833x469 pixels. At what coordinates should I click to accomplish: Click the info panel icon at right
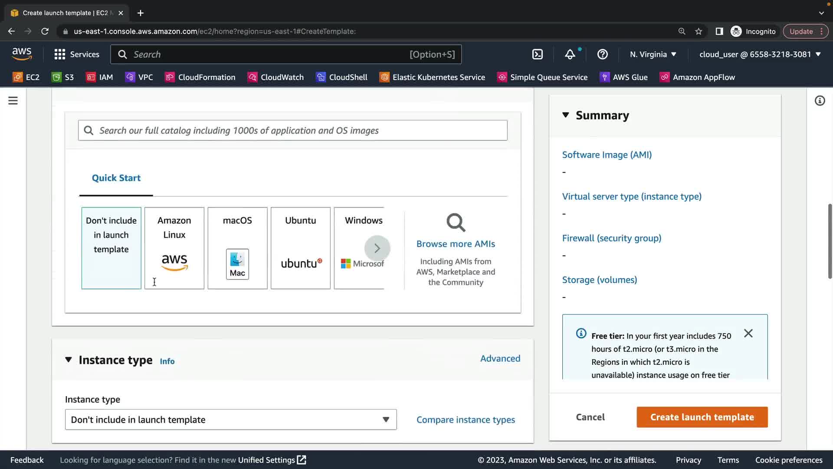pos(820,101)
